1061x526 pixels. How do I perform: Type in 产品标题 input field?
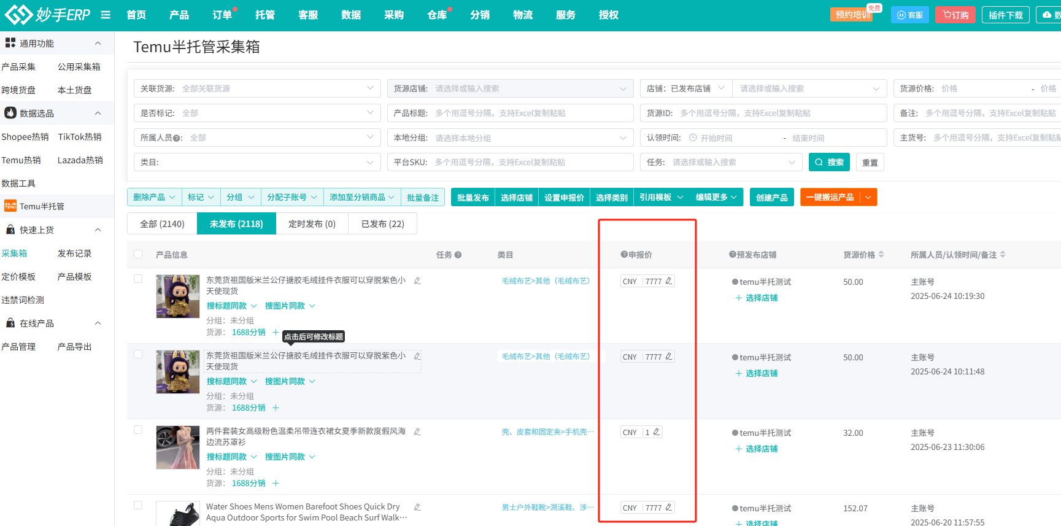coord(510,113)
